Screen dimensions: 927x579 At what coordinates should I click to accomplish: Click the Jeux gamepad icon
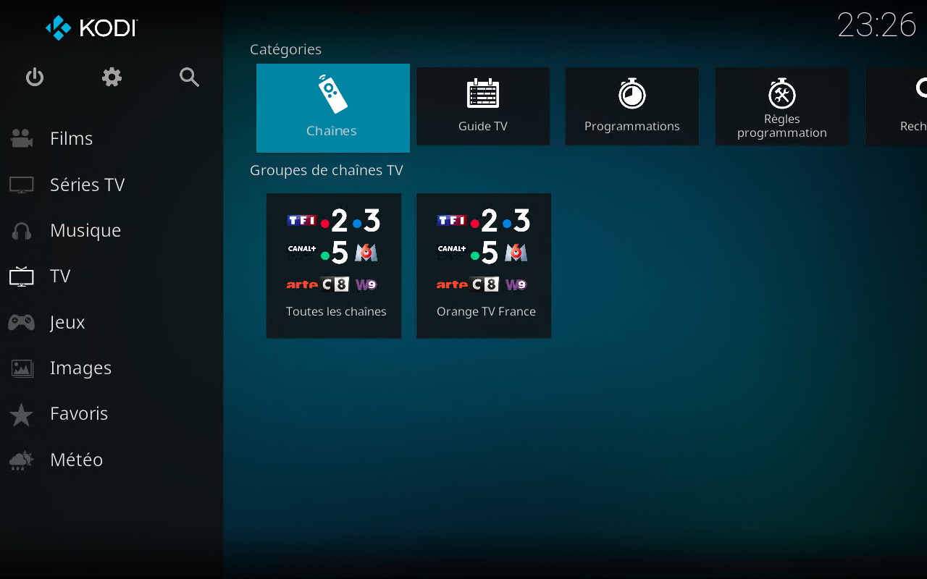click(22, 322)
